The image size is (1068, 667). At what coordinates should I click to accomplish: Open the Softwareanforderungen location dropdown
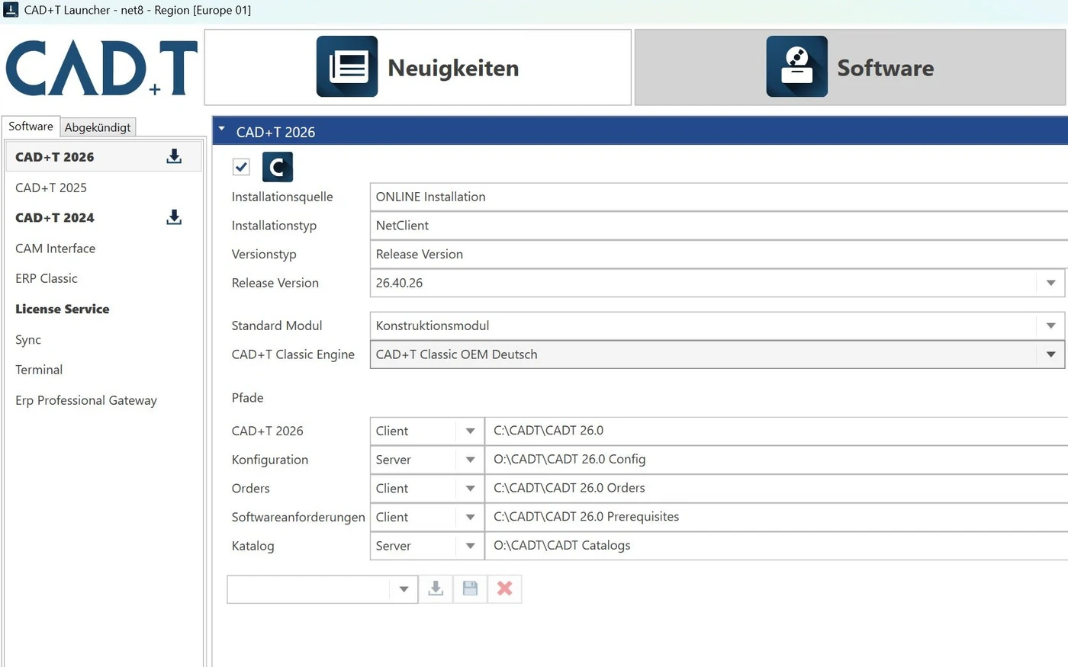(470, 517)
